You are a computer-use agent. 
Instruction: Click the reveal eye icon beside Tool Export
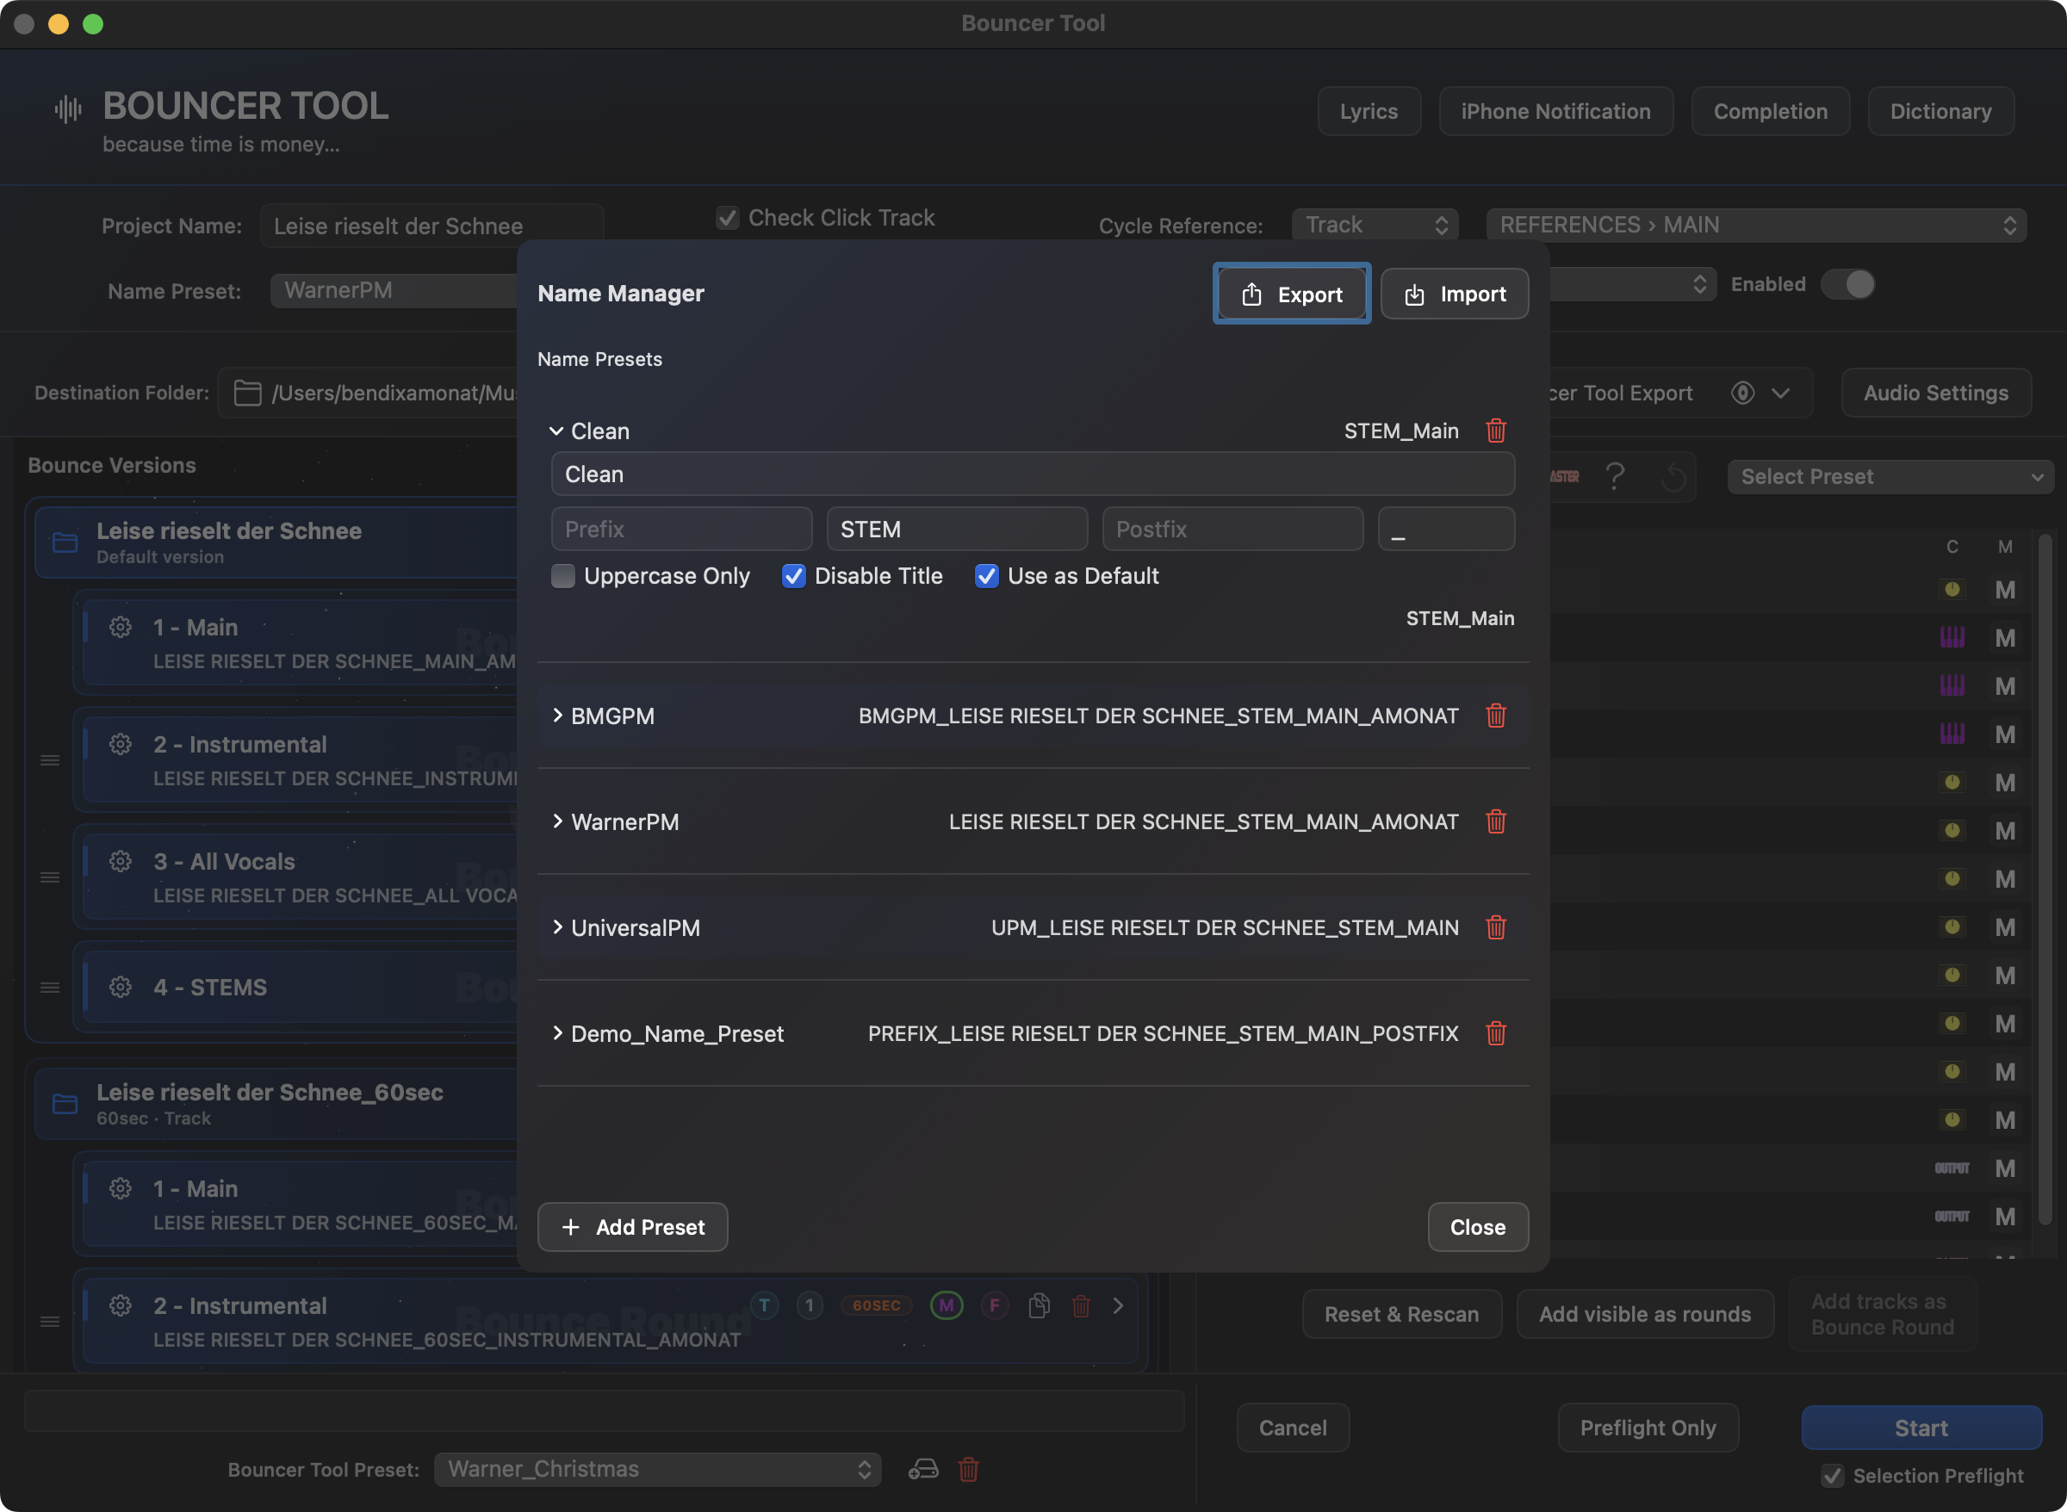(1742, 393)
